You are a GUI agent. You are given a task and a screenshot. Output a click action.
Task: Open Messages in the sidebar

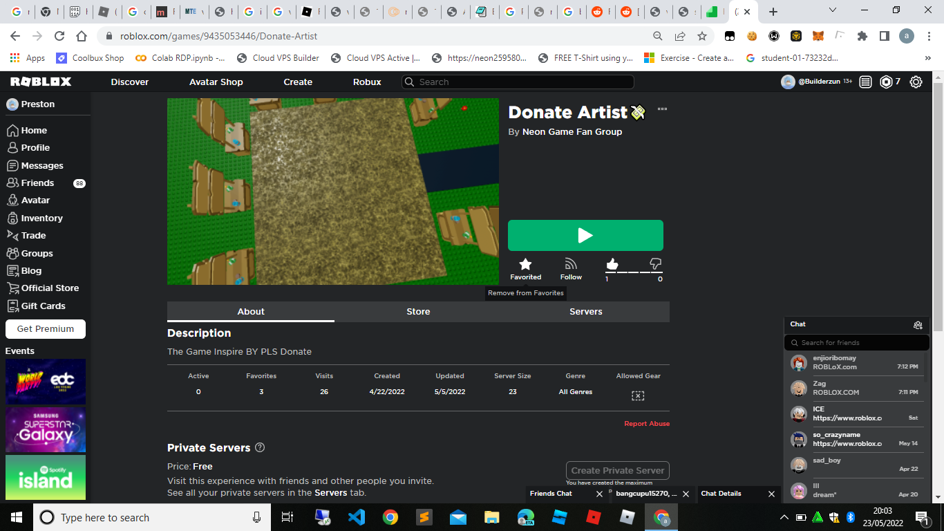click(x=35, y=165)
